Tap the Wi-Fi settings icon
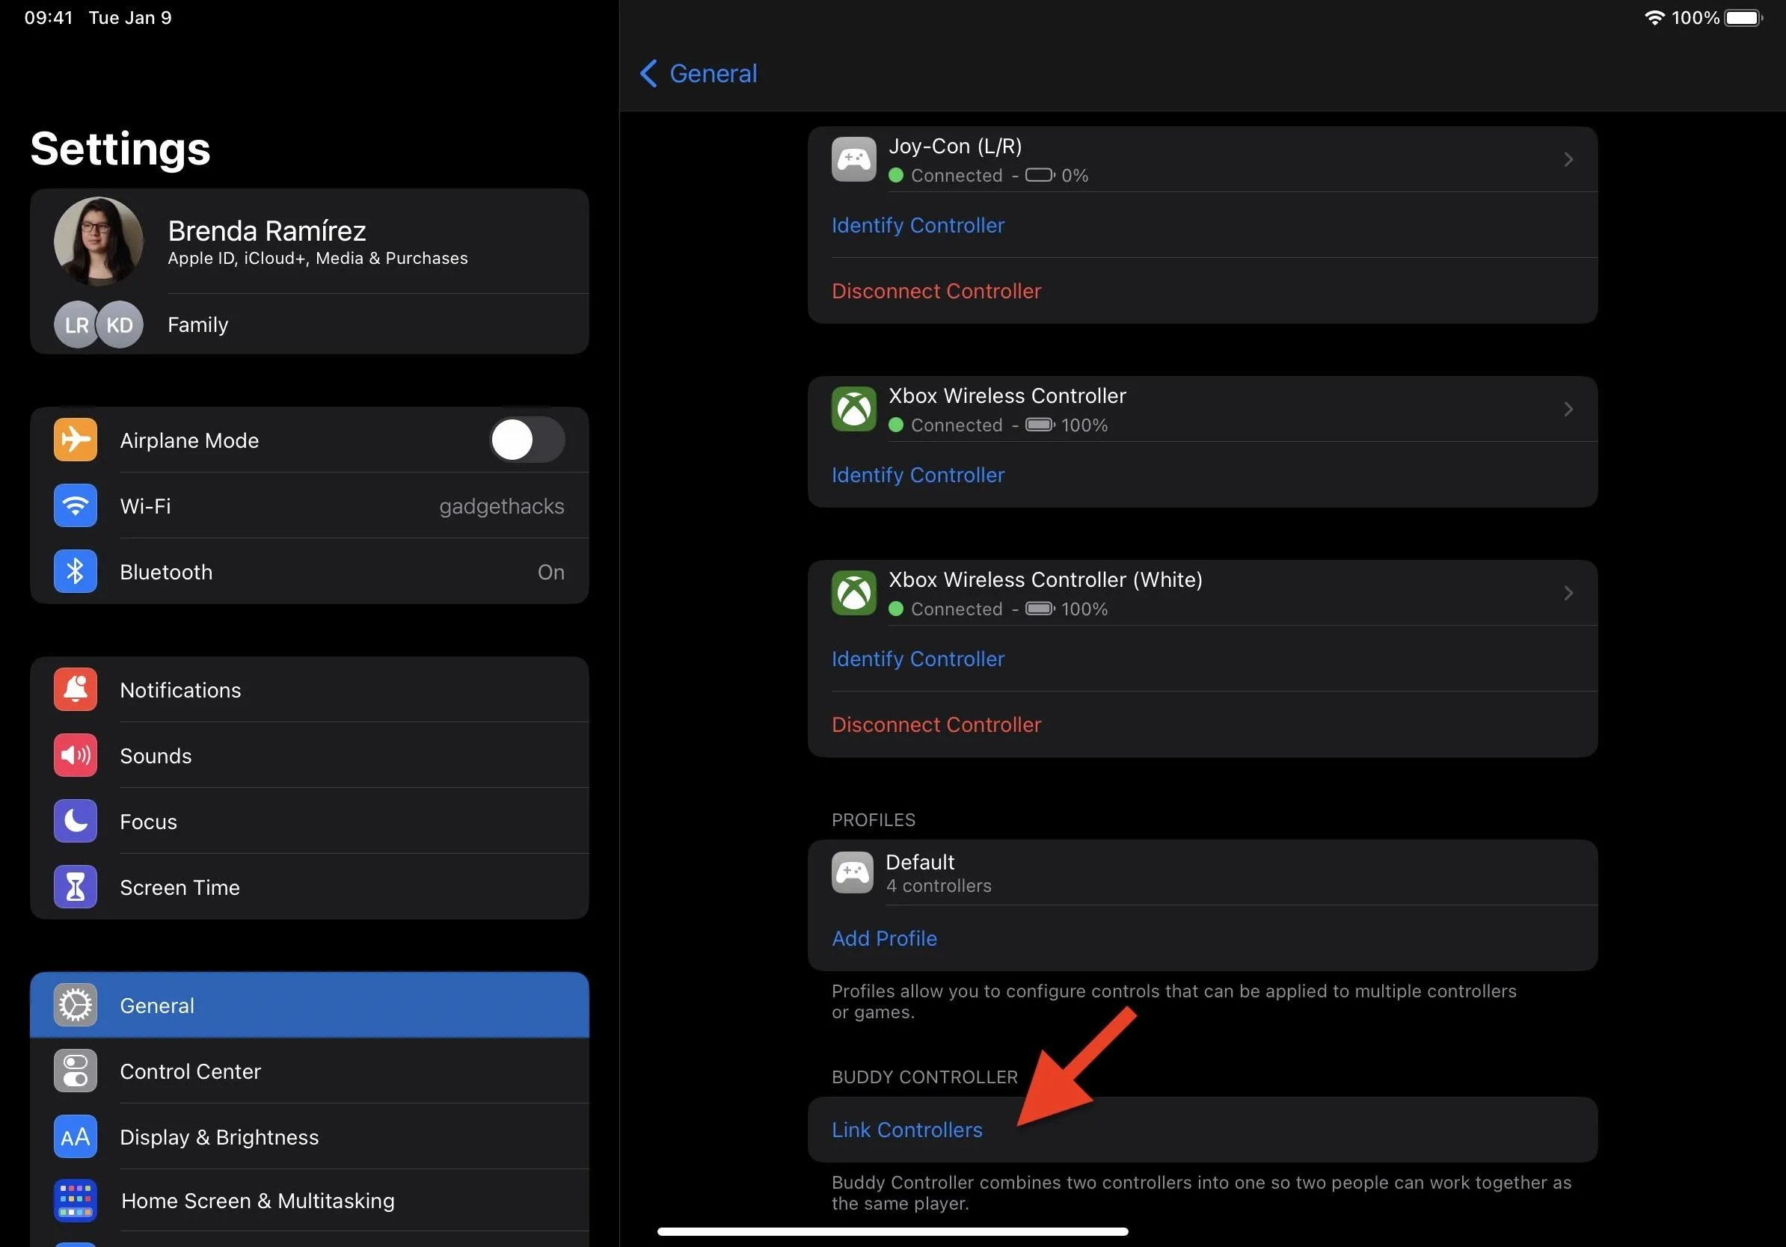The width and height of the screenshot is (1786, 1247). tap(76, 506)
